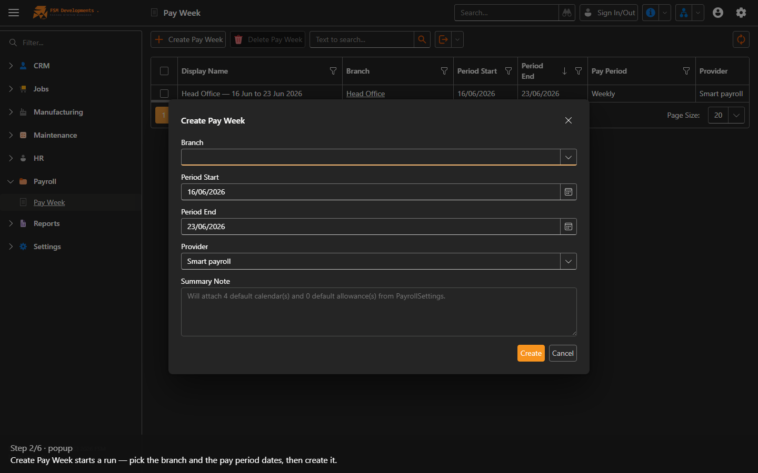The image size is (758, 473).
Task: Click the Sign In/Out button
Action: (609, 13)
